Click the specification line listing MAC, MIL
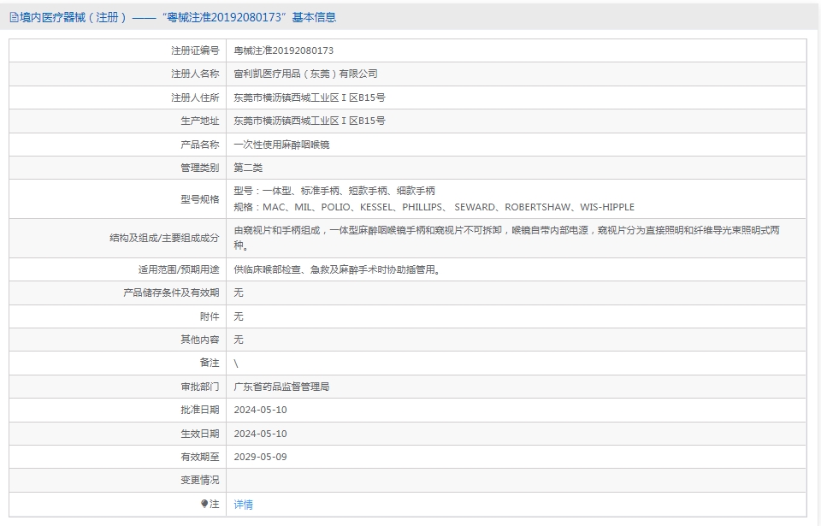The image size is (821, 526). (x=434, y=207)
